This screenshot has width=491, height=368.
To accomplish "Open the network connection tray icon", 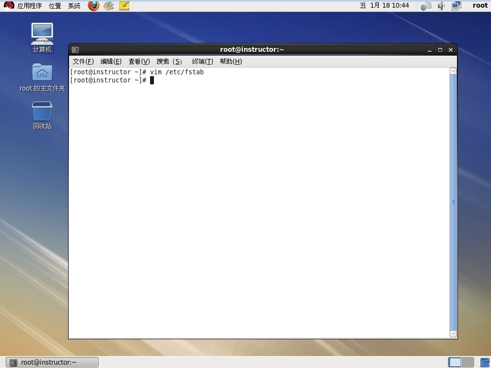I will (456, 6).
